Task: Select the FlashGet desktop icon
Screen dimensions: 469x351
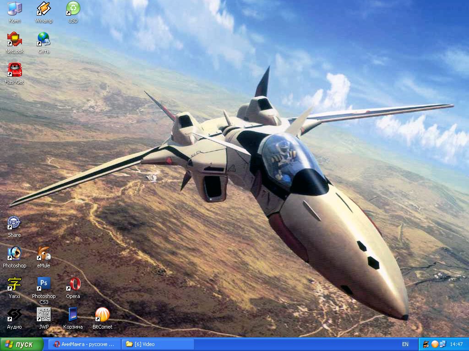Action: tap(14, 70)
